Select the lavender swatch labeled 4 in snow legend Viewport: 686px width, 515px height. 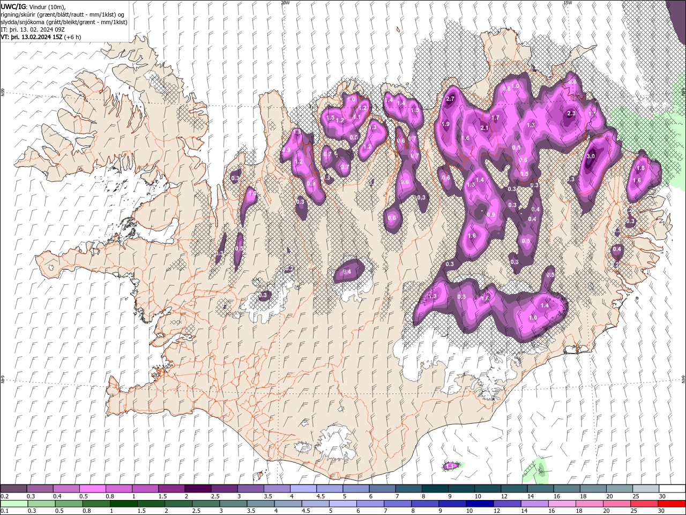click(303, 489)
